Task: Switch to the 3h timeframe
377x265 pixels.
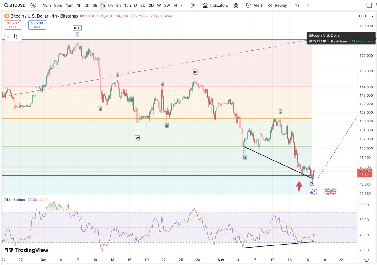Action: click(95, 5)
